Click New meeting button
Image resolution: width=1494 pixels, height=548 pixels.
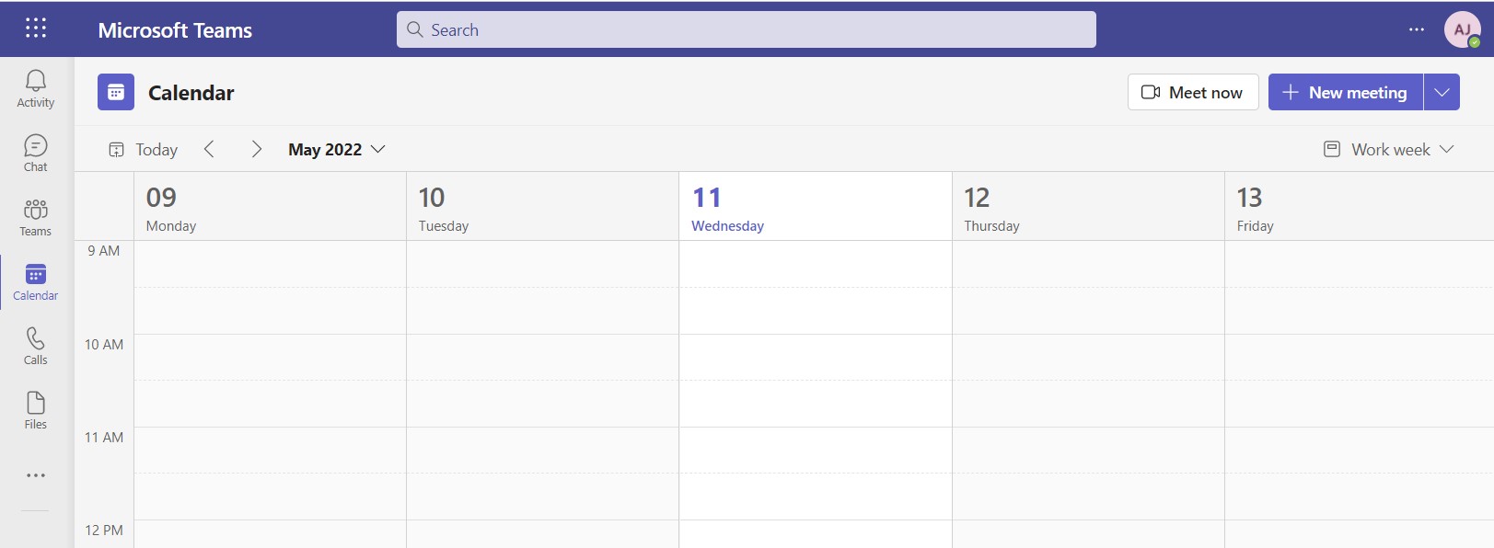1346,92
